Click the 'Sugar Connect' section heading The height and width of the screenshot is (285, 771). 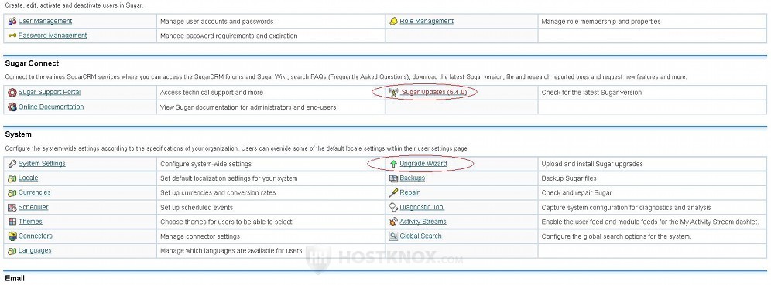coord(32,63)
